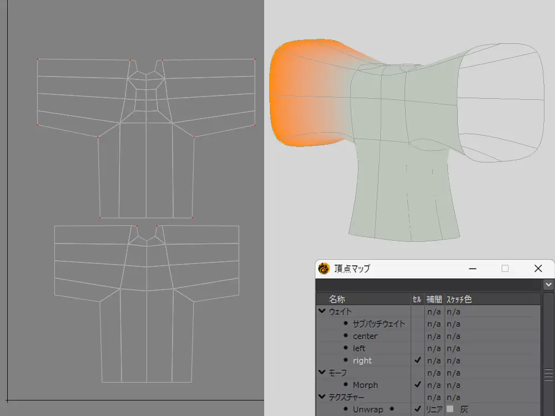
Task: Toggle the select checkmark for right weight map
Action: 417,361
